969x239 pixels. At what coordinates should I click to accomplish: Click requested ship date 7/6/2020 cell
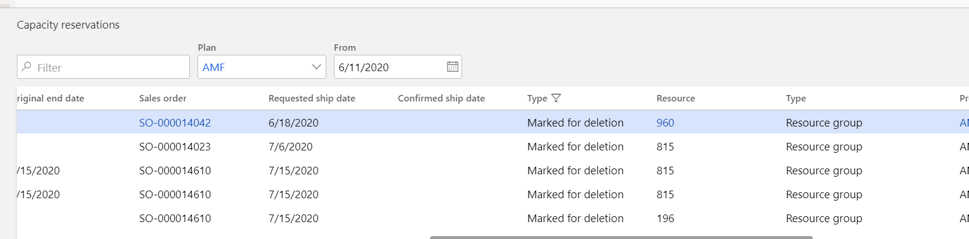(x=290, y=147)
